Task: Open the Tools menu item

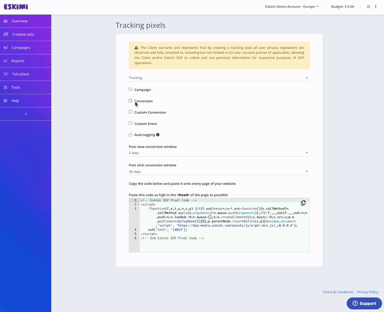Action: (25, 87)
